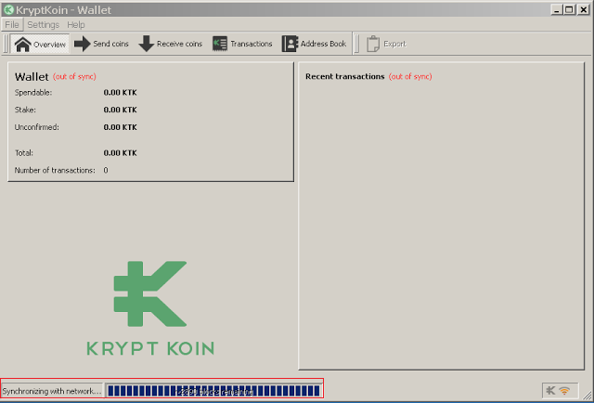Minimize the KryptKoin wallet window

tap(557, 10)
